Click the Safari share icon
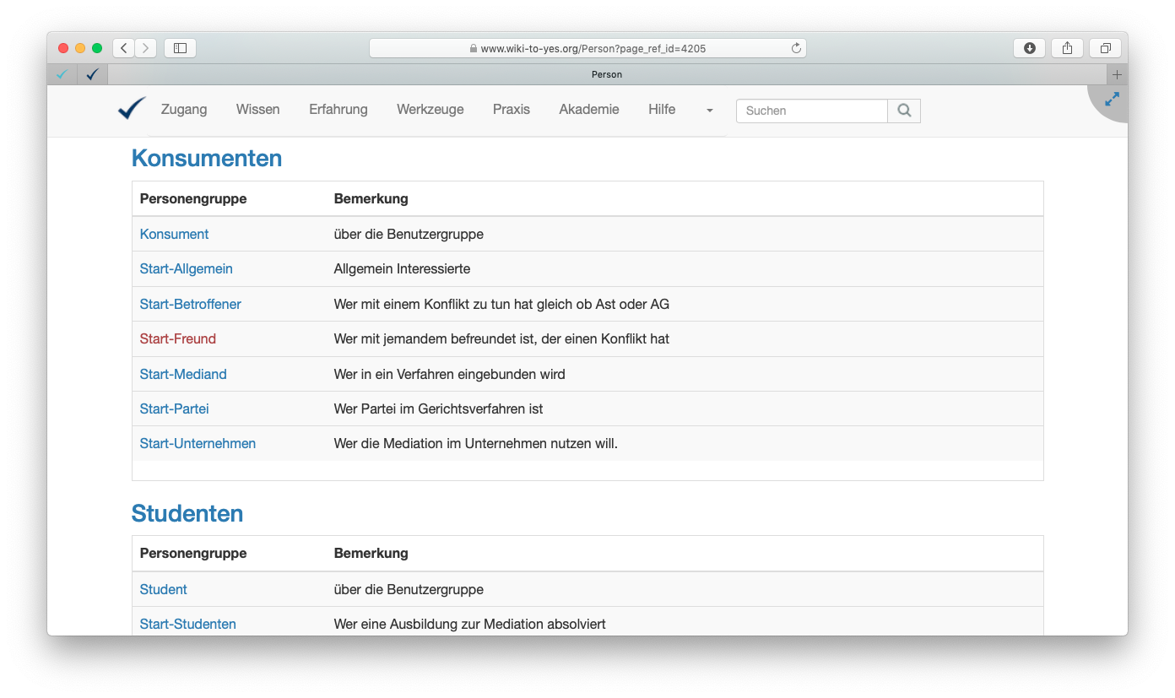Screen dimensions: 1175x698 point(1067,48)
